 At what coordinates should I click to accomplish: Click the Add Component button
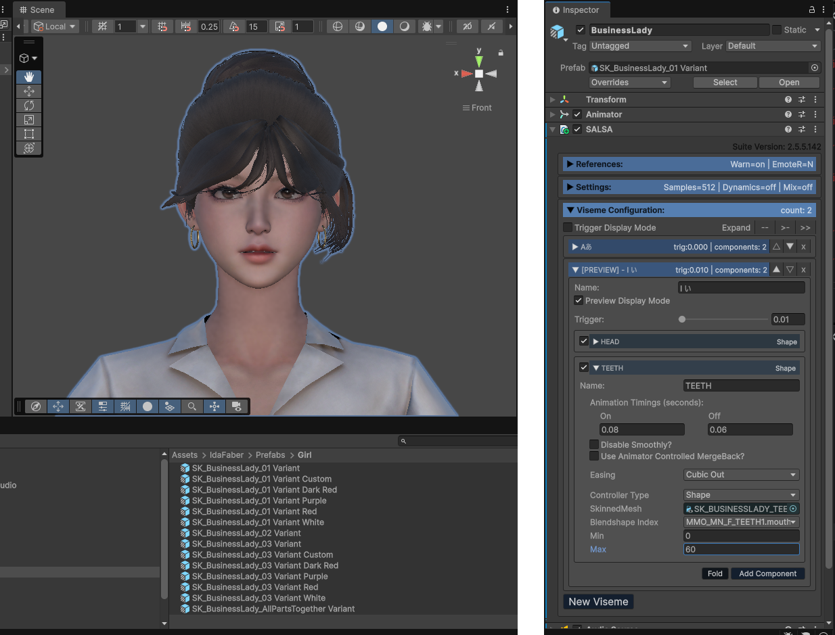767,573
